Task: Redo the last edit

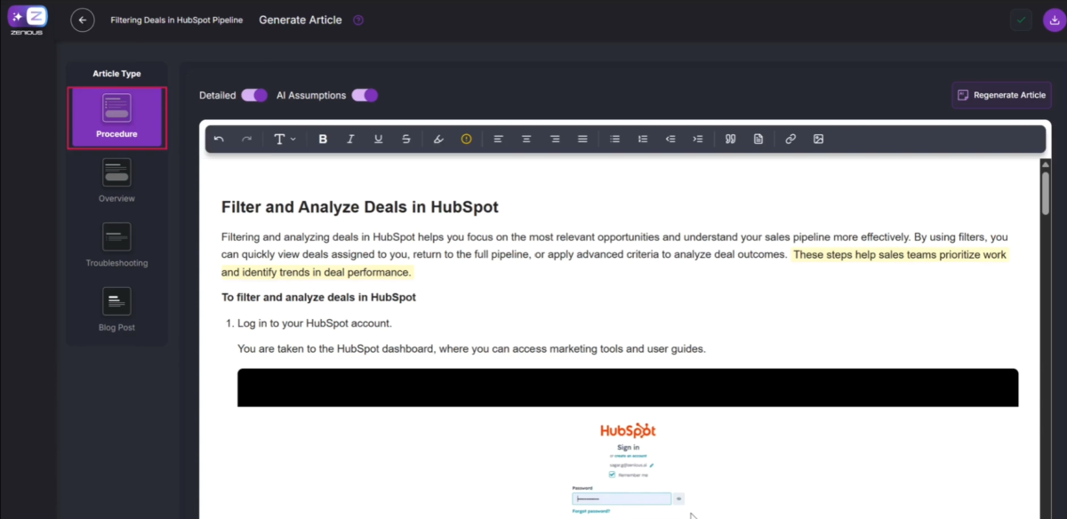Action: point(247,140)
